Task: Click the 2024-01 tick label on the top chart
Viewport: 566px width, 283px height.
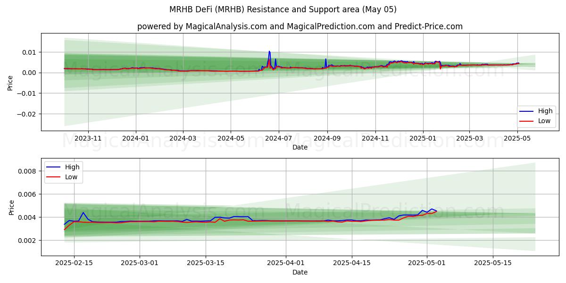Action: [136, 138]
